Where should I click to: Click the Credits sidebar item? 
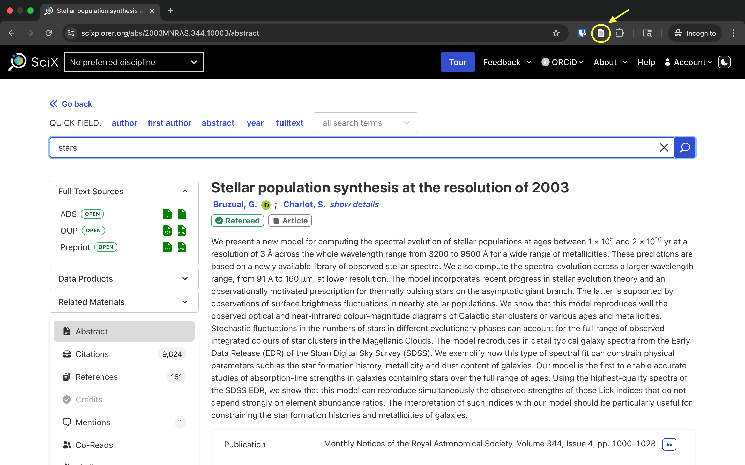click(124, 399)
